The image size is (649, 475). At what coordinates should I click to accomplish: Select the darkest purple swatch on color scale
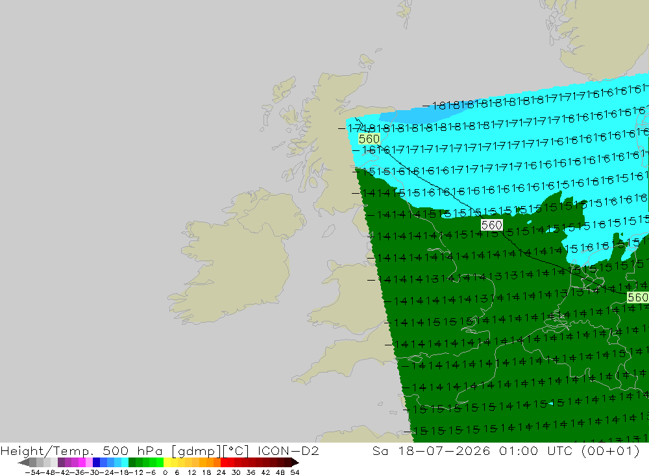(x=61, y=463)
